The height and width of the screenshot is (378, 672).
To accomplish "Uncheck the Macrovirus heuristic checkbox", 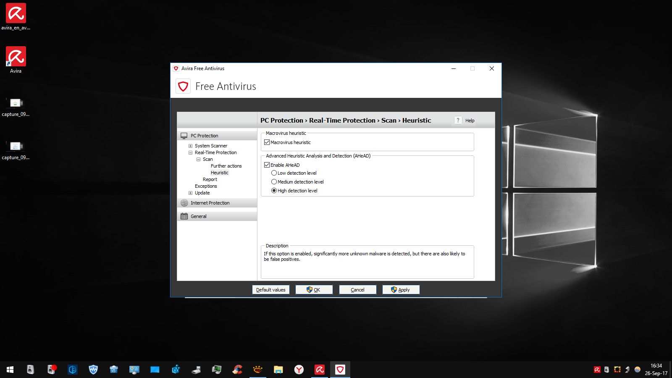I will [x=267, y=142].
